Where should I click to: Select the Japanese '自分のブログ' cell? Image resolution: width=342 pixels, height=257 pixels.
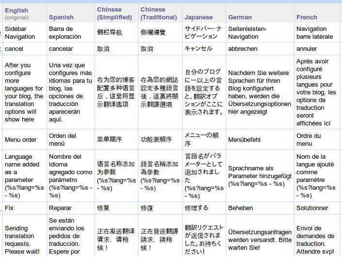pos(204,92)
